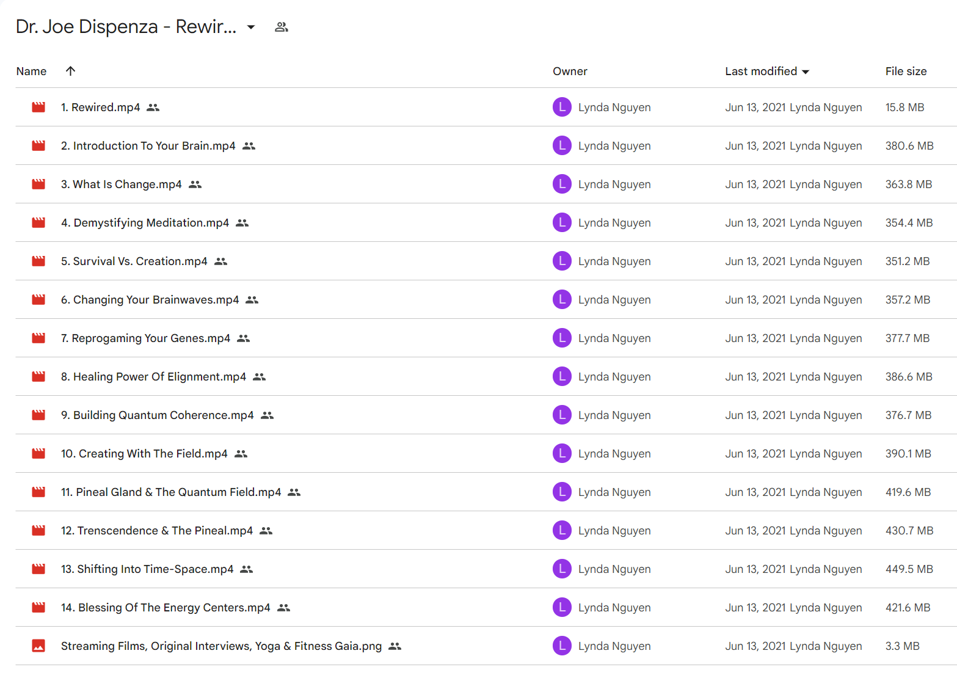
Task: Click the image icon of the Gaia.png file
Action: (38, 646)
